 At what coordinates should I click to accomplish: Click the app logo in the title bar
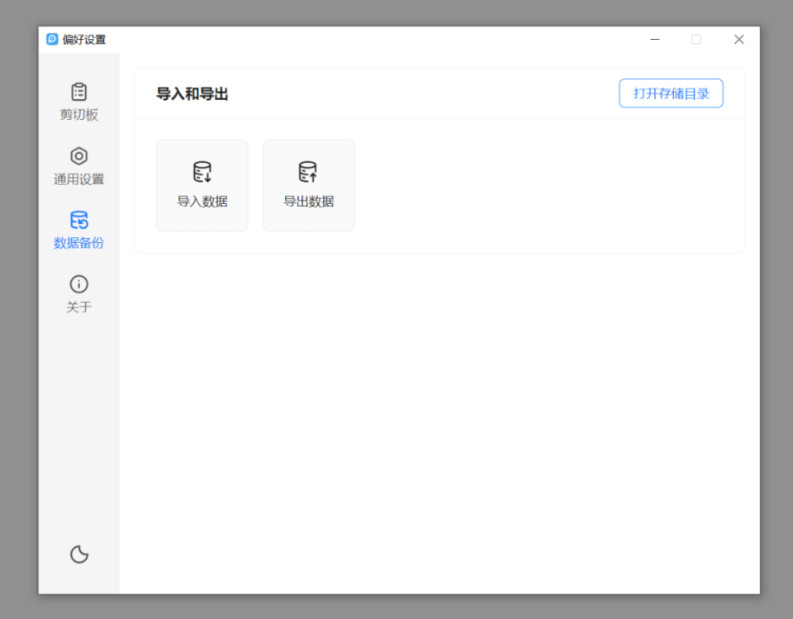click(x=51, y=39)
